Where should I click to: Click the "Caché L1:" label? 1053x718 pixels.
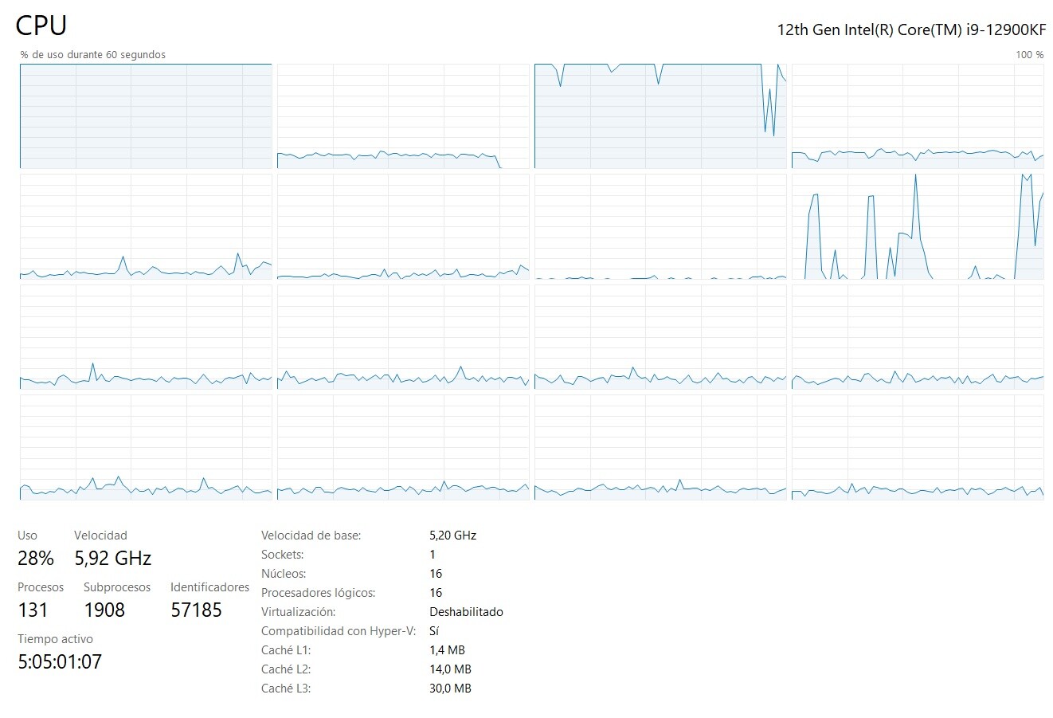tap(286, 650)
